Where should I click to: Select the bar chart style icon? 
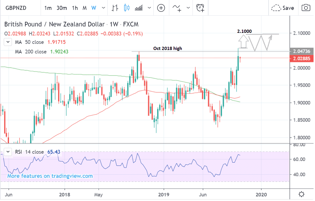point(115,8)
